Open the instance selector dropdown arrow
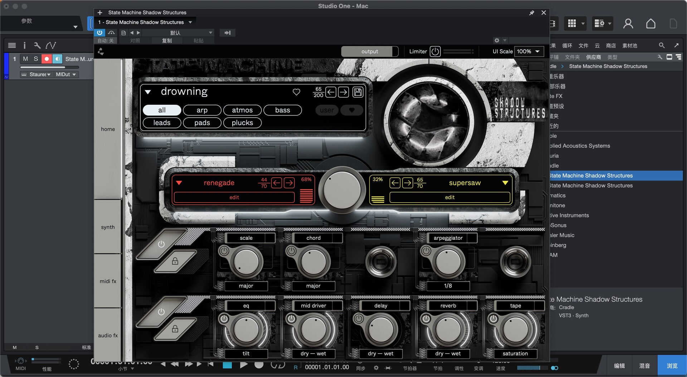Screen dimensions: 687x377 coord(190,22)
